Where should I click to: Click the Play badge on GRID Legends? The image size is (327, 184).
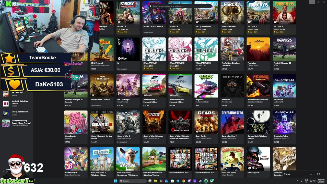tap(253, 168)
